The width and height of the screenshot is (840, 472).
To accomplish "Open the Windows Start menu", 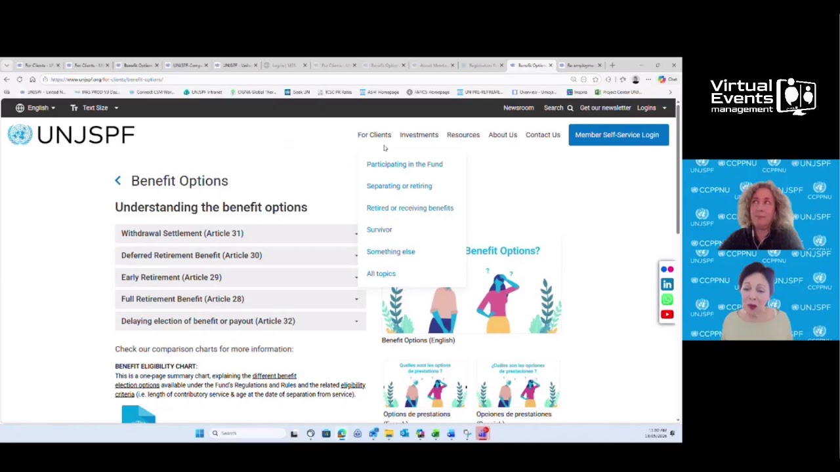I will click(x=199, y=433).
